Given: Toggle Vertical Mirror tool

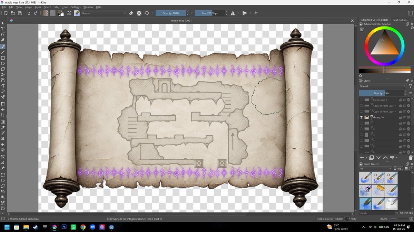Looking at the screenshot, I should pos(244,13).
